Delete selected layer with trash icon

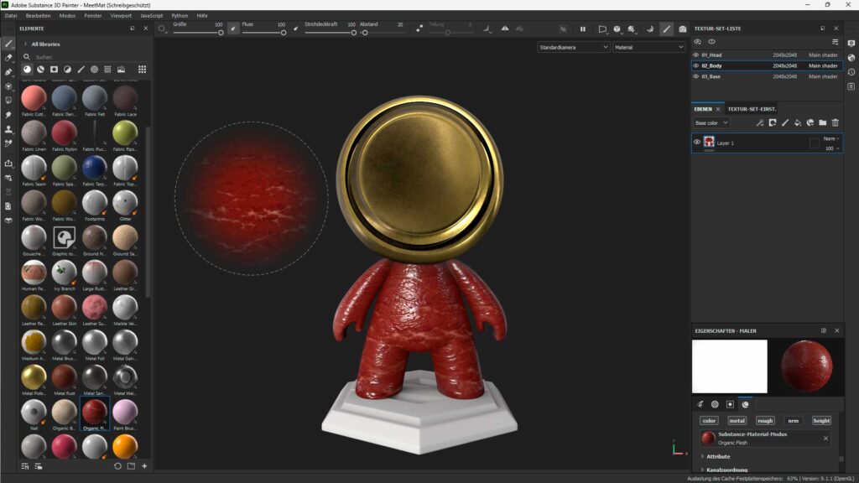click(835, 122)
